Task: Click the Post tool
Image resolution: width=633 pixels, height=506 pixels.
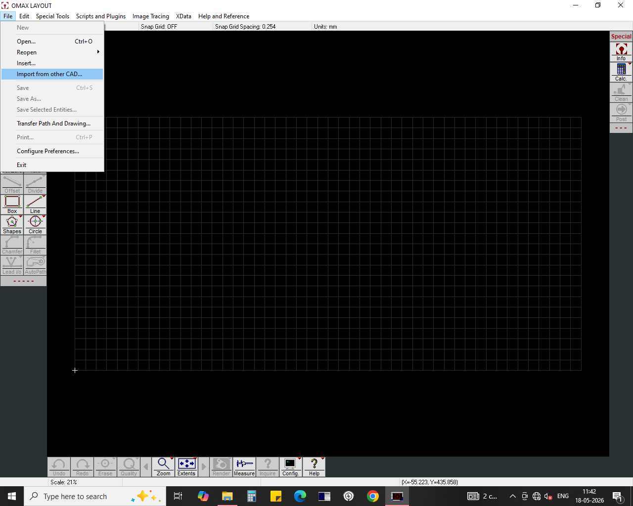Action: pos(621,113)
